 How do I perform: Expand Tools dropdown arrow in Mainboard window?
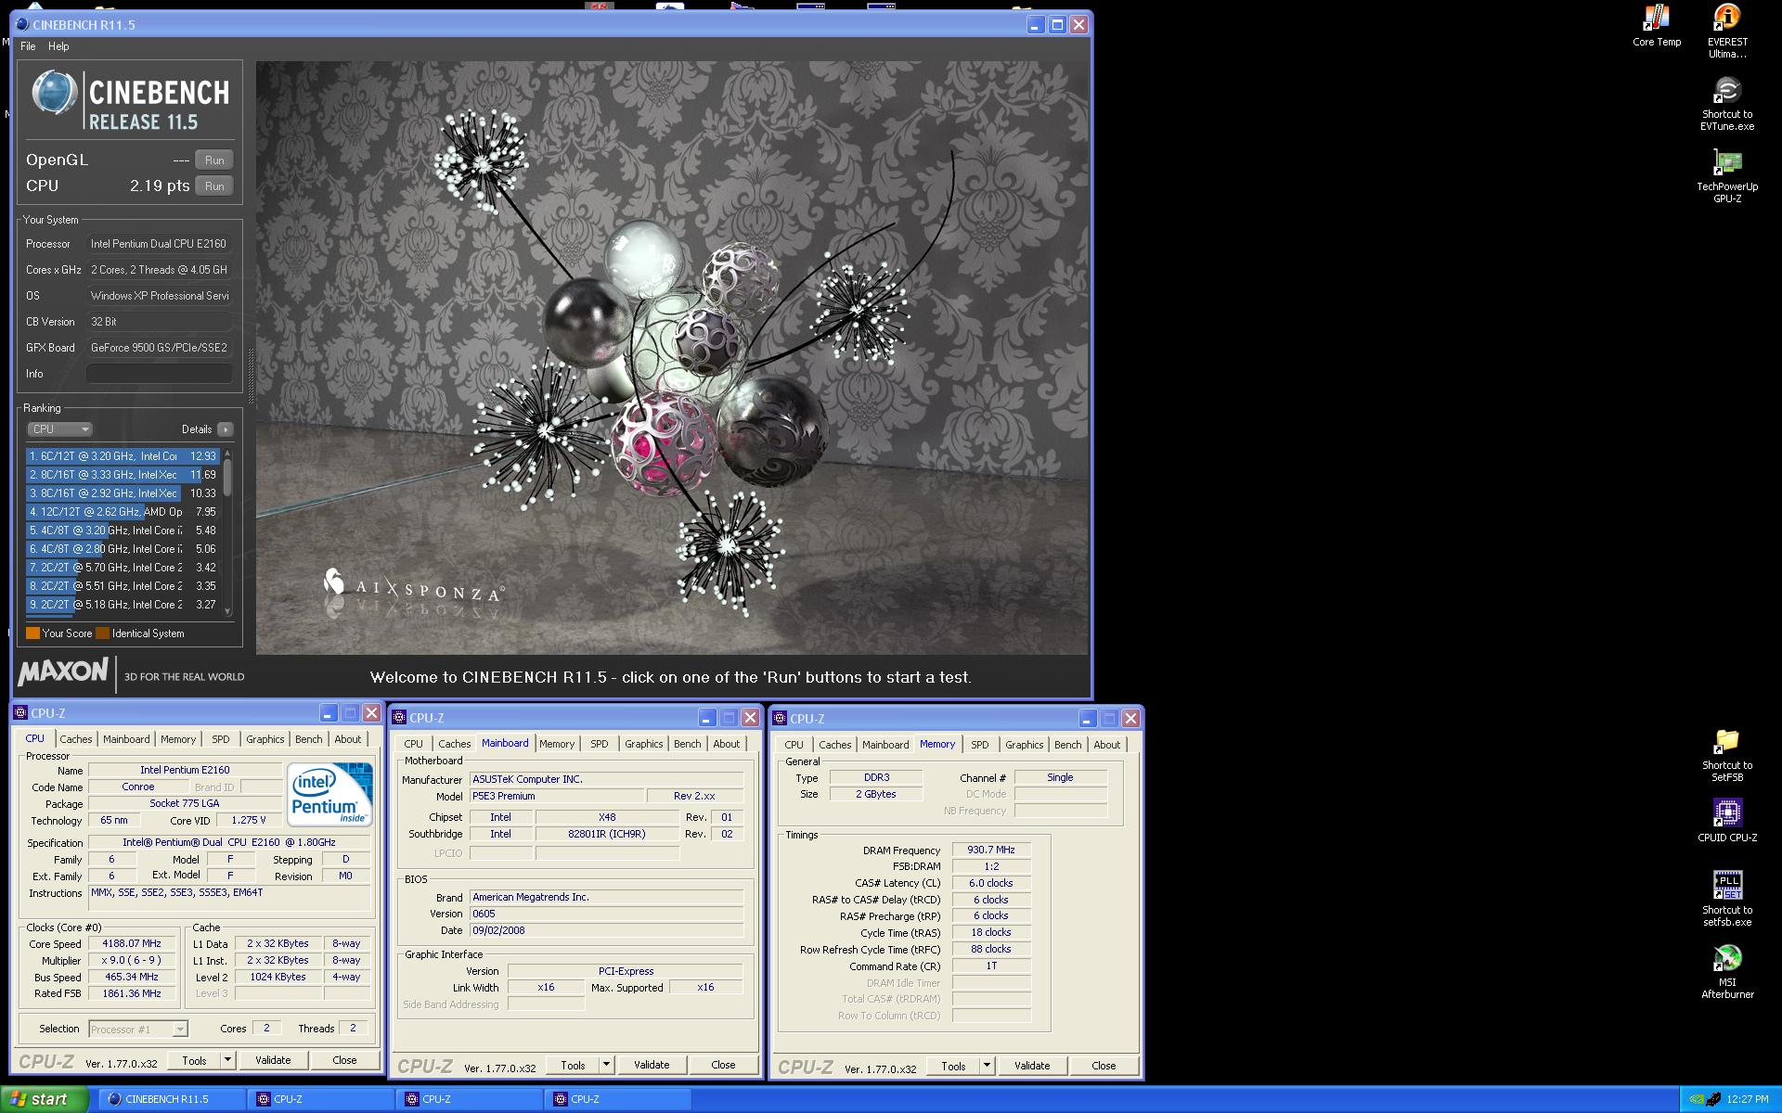tap(607, 1065)
